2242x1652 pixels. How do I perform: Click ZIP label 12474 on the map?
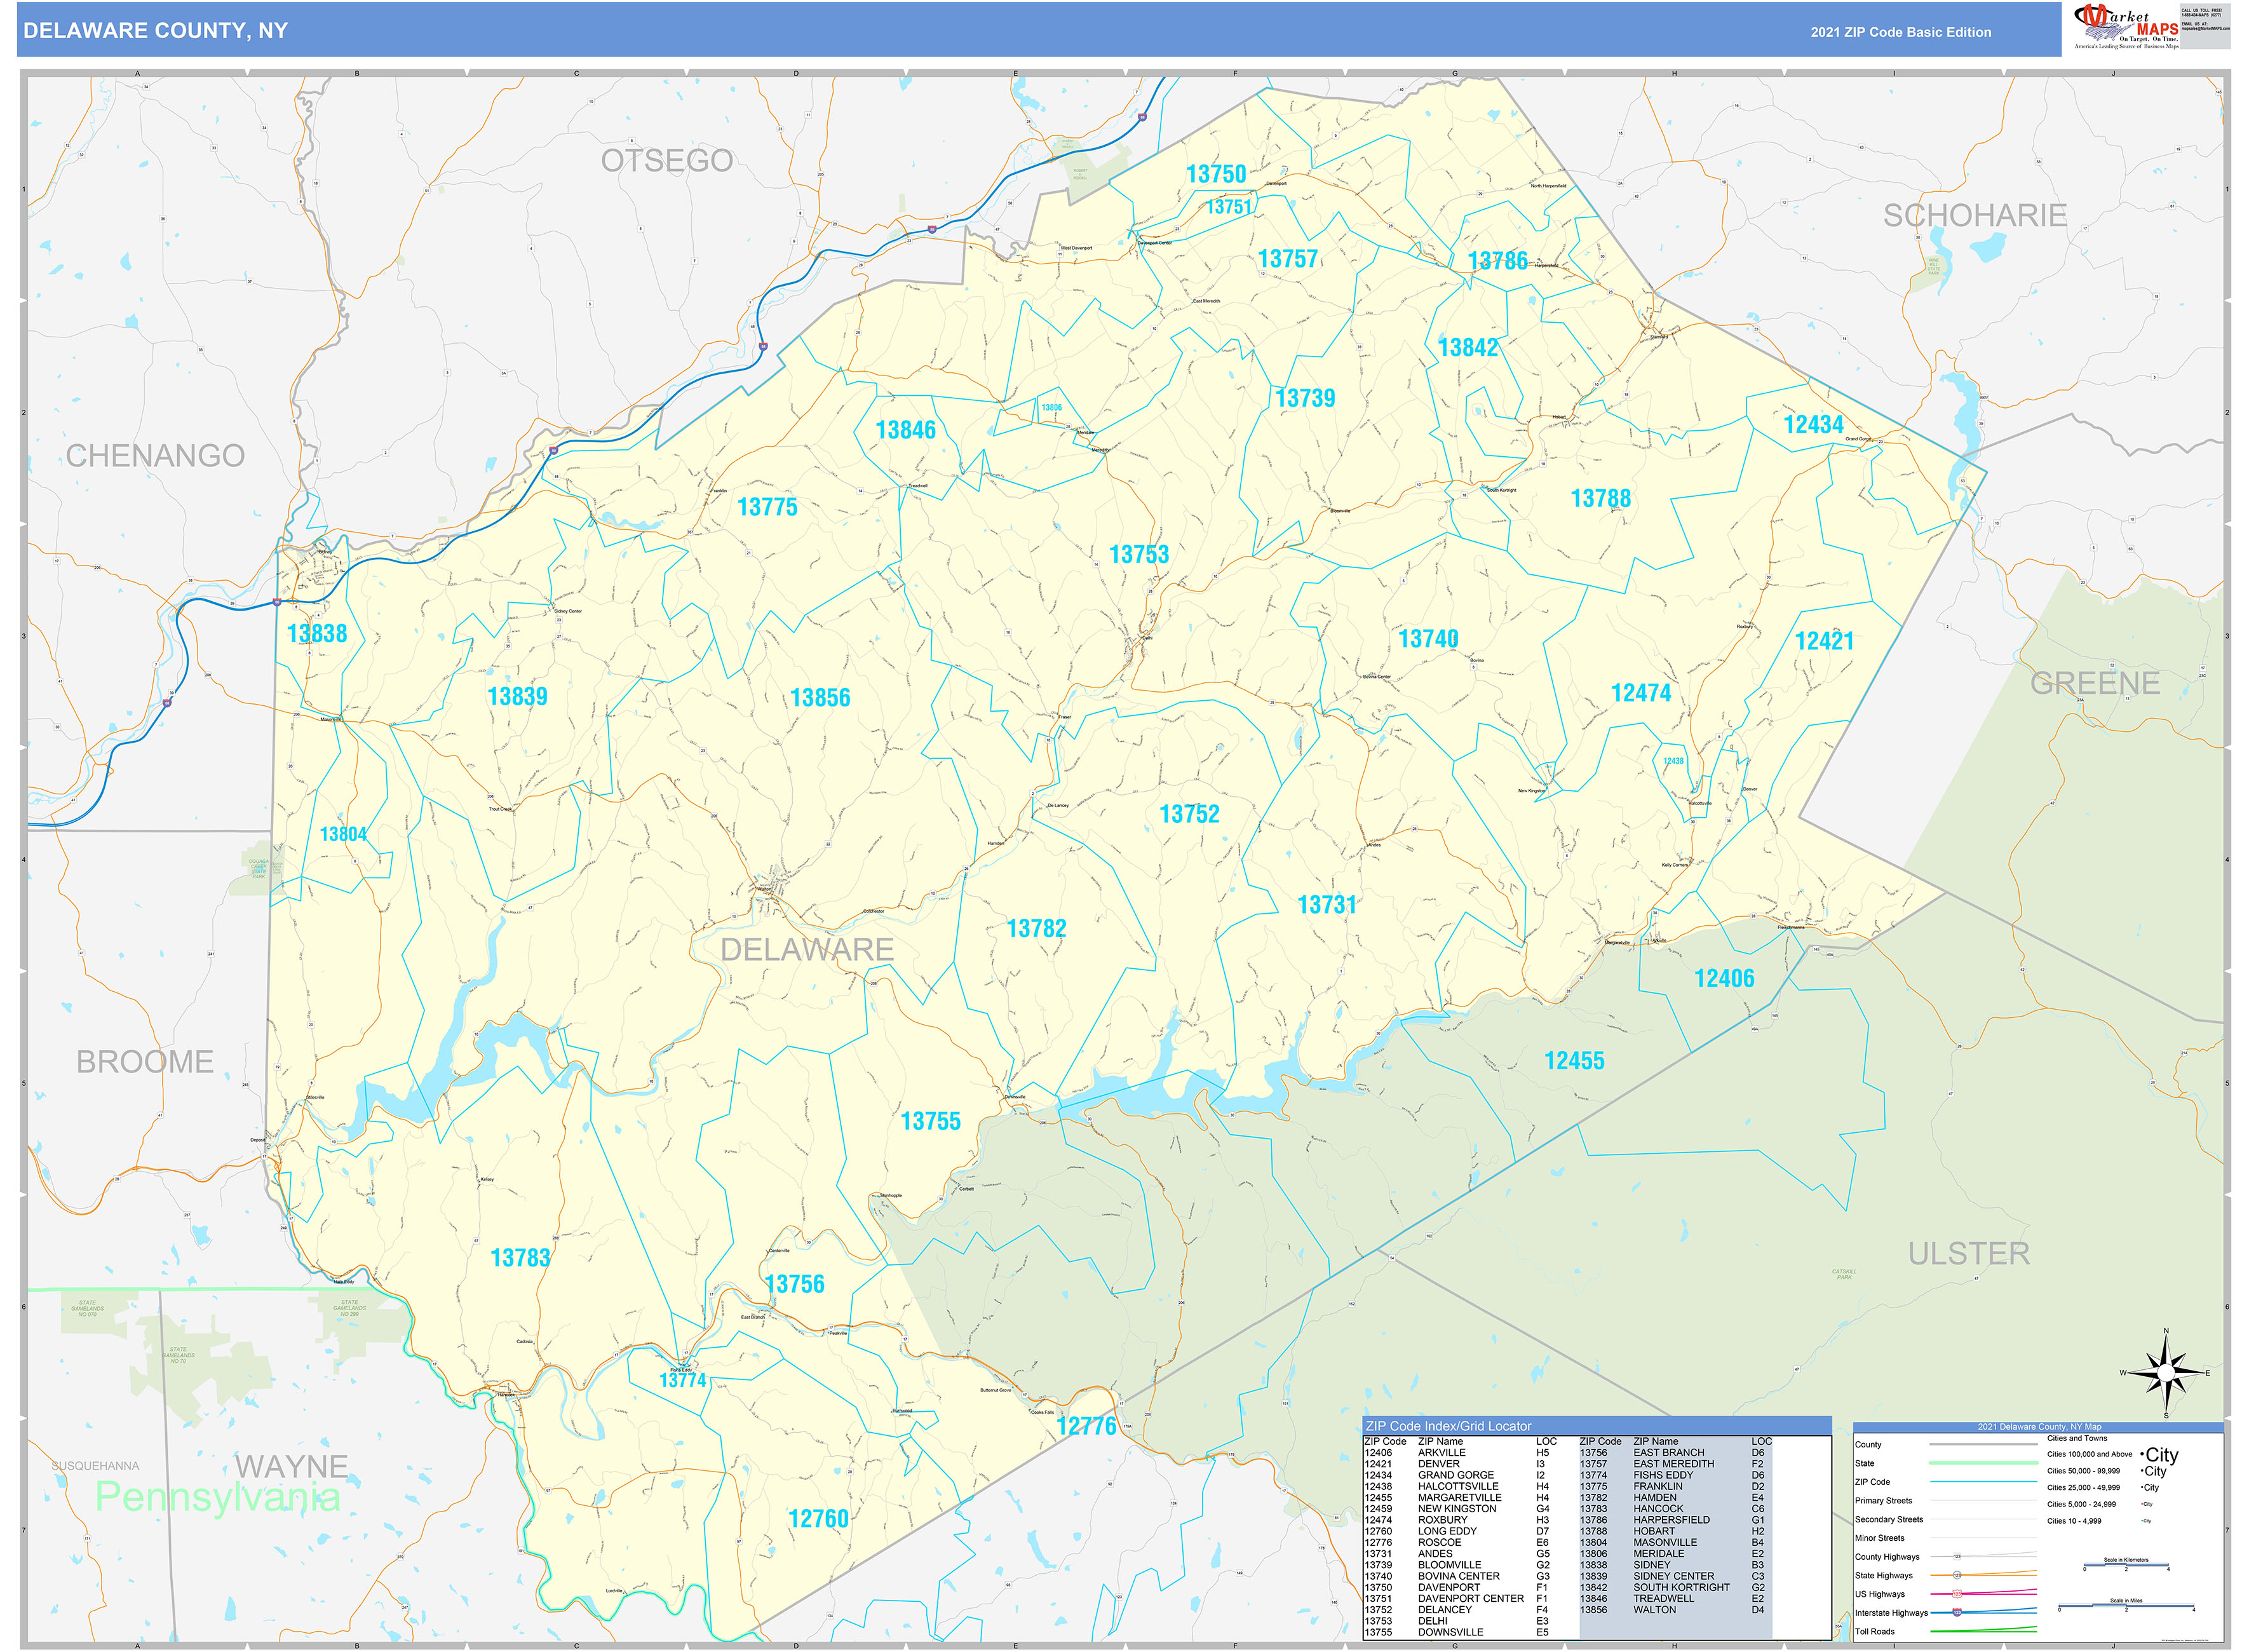pyautogui.click(x=1641, y=693)
